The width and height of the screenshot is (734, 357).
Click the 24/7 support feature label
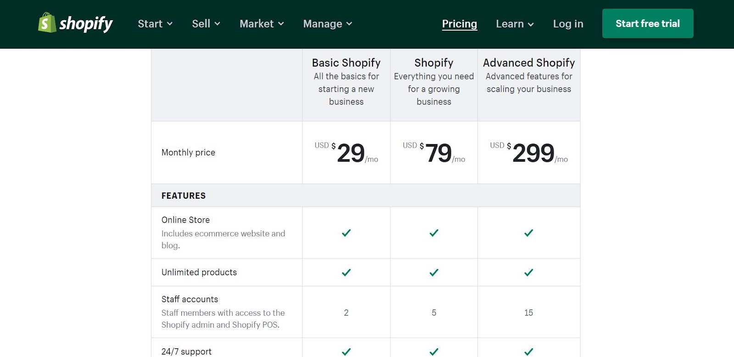[186, 351]
